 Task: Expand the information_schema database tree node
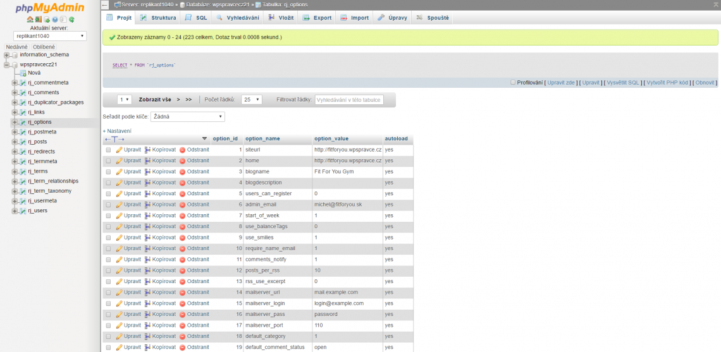click(7, 55)
